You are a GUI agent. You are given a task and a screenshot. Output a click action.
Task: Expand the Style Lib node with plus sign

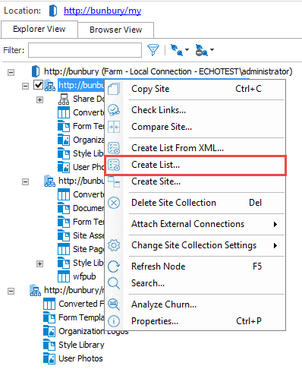pyautogui.click(x=39, y=263)
